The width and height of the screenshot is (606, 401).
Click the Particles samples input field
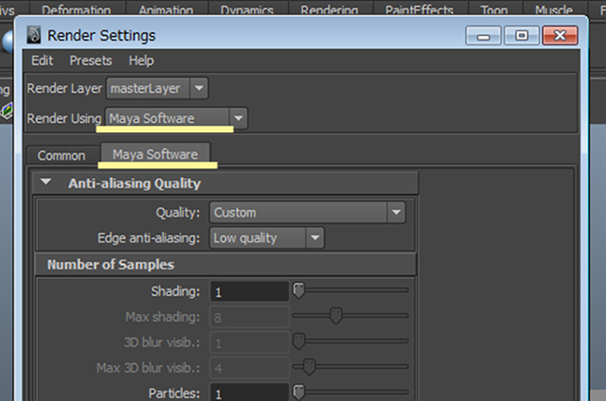[249, 392]
